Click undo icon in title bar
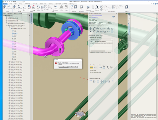 [x=10, y=1]
